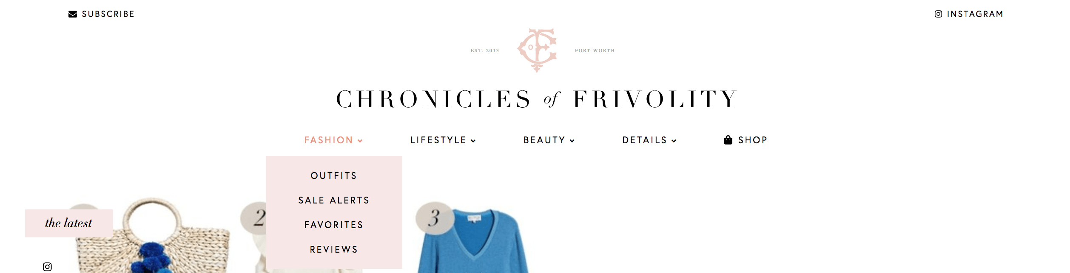This screenshot has width=1070, height=273.
Task: Click the blue v-neck sweater image
Action: [473, 242]
